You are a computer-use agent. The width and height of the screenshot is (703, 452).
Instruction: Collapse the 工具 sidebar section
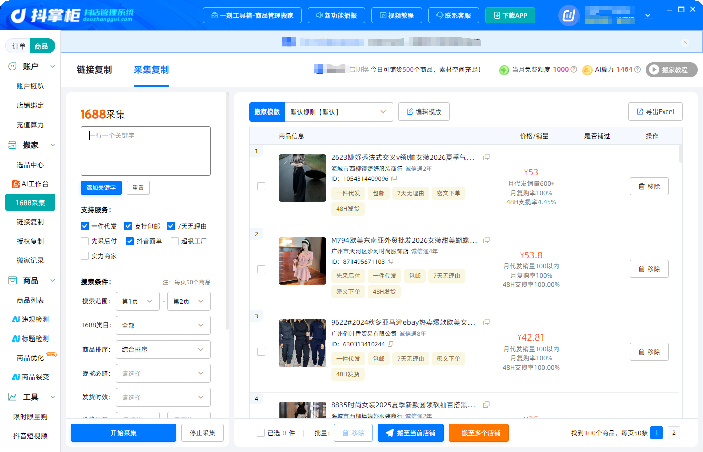[x=53, y=397]
